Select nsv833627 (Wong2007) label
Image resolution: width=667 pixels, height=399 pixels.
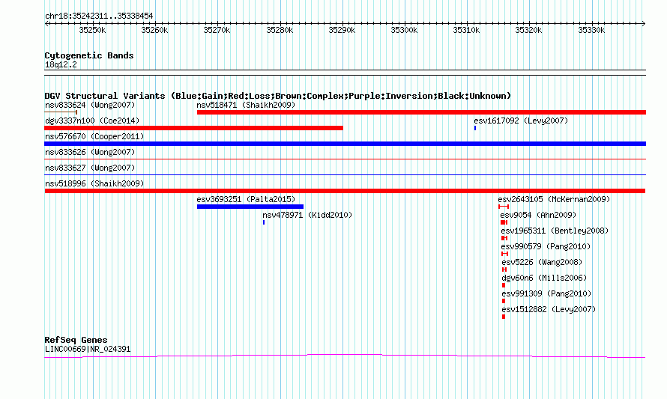90,168
